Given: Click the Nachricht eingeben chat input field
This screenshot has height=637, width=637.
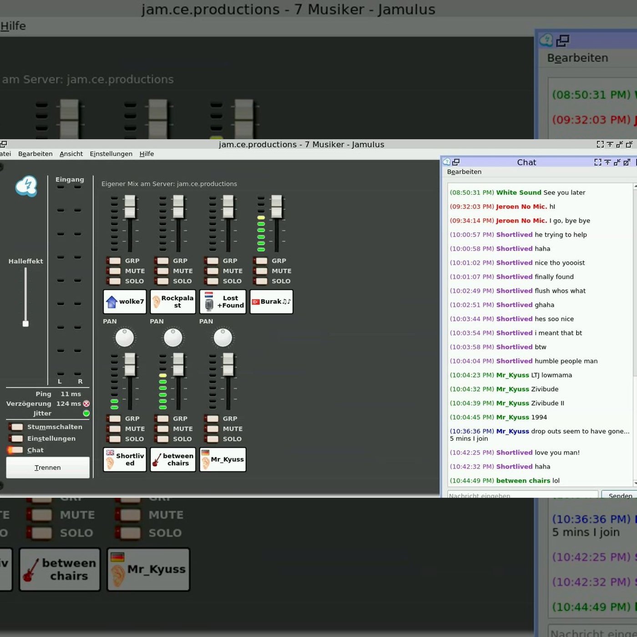Looking at the screenshot, I should click(x=522, y=494).
